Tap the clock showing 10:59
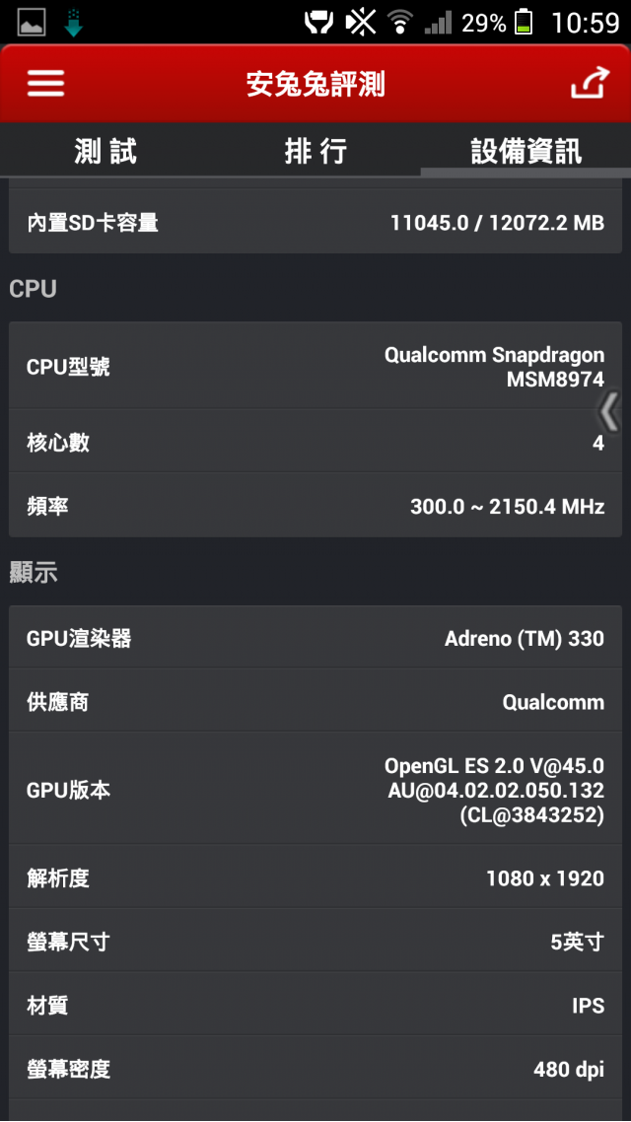631x1122 pixels. [x=585, y=22]
